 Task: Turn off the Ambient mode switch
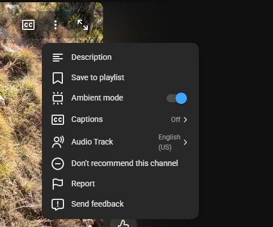click(177, 98)
